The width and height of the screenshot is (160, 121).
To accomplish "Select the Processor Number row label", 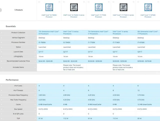I will [x=18, y=42].
